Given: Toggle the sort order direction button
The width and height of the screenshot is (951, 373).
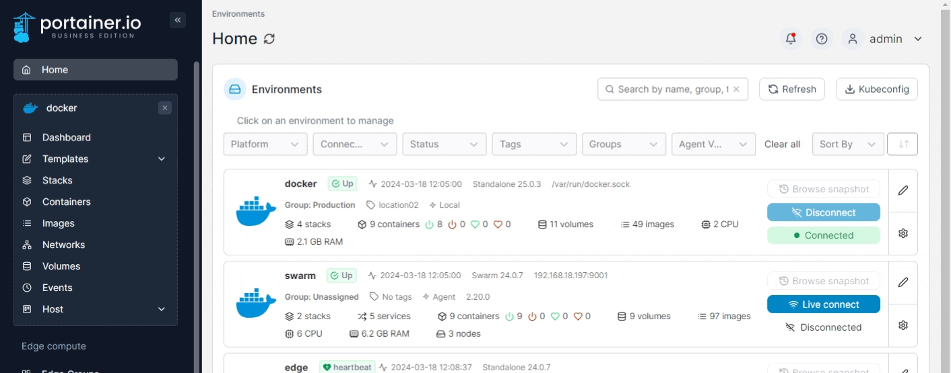Looking at the screenshot, I should (903, 144).
